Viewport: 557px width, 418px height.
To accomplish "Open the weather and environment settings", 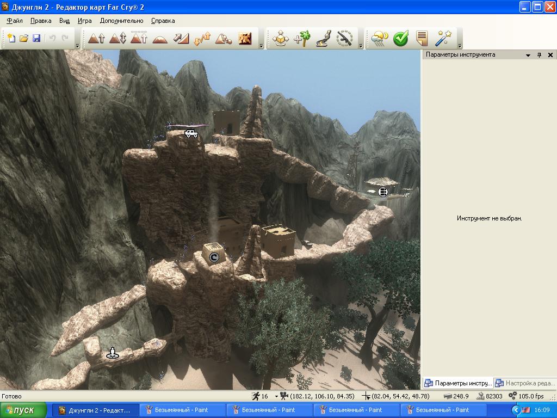I will point(379,38).
